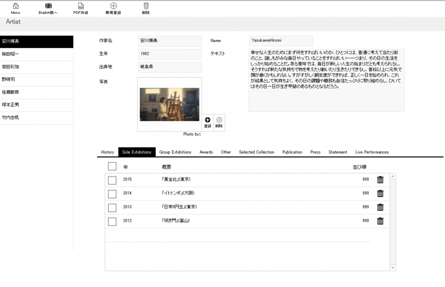Screen dimensions: 445x287
Task: Switch to the Awards tab
Action: (x=206, y=152)
